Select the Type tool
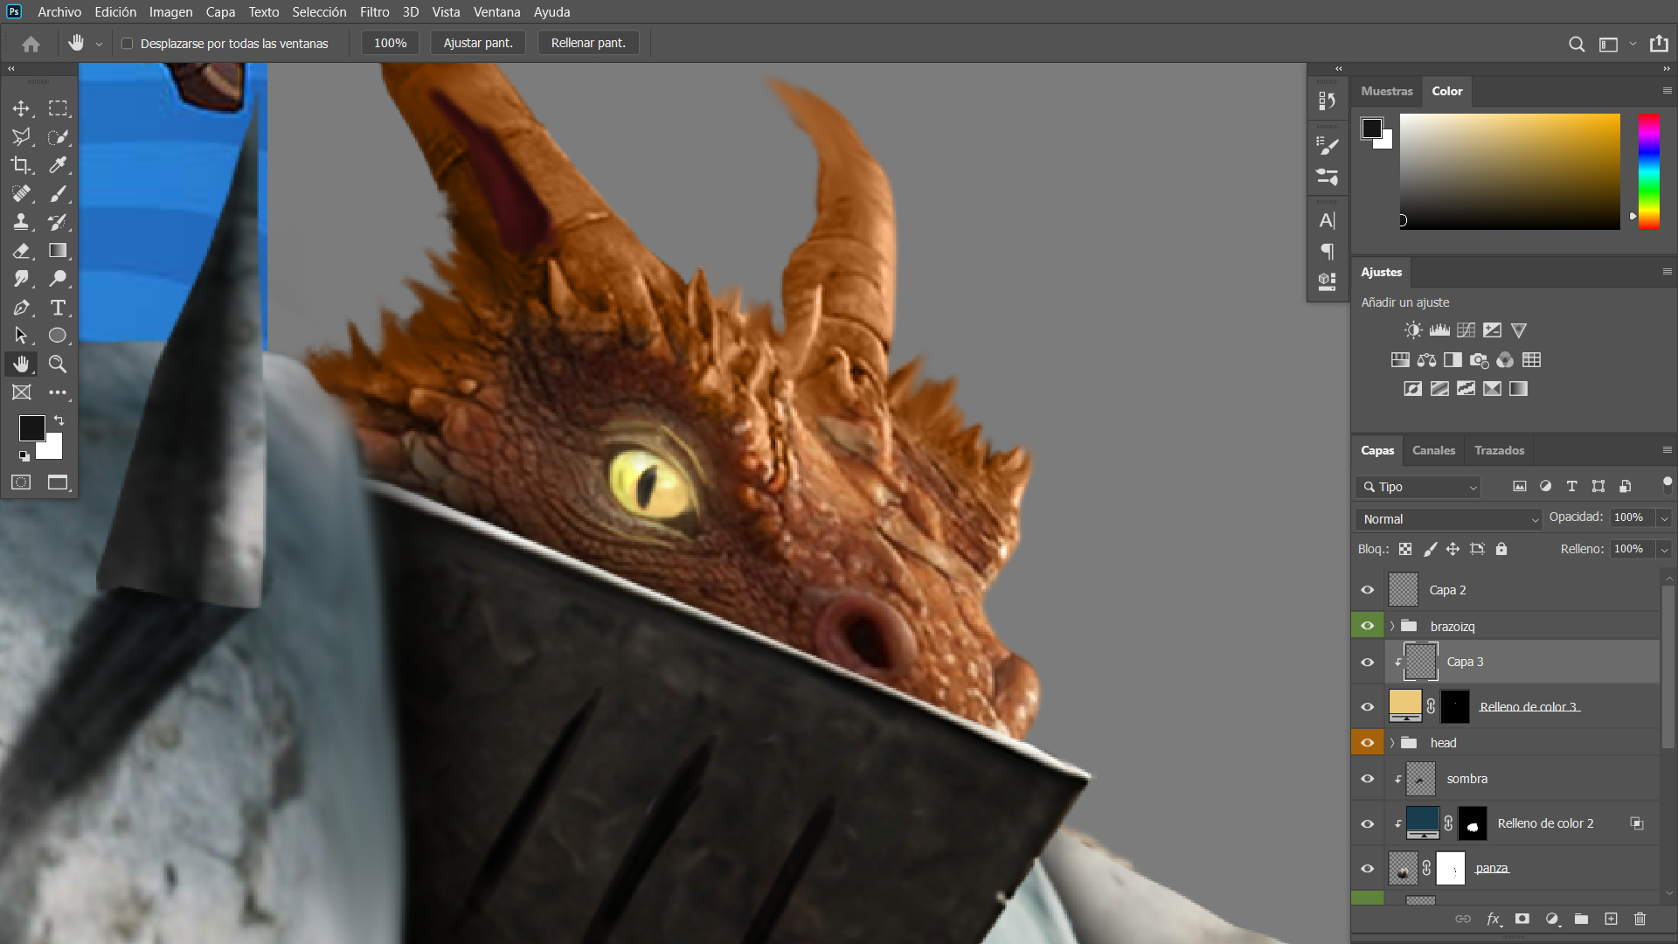 tap(58, 308)
